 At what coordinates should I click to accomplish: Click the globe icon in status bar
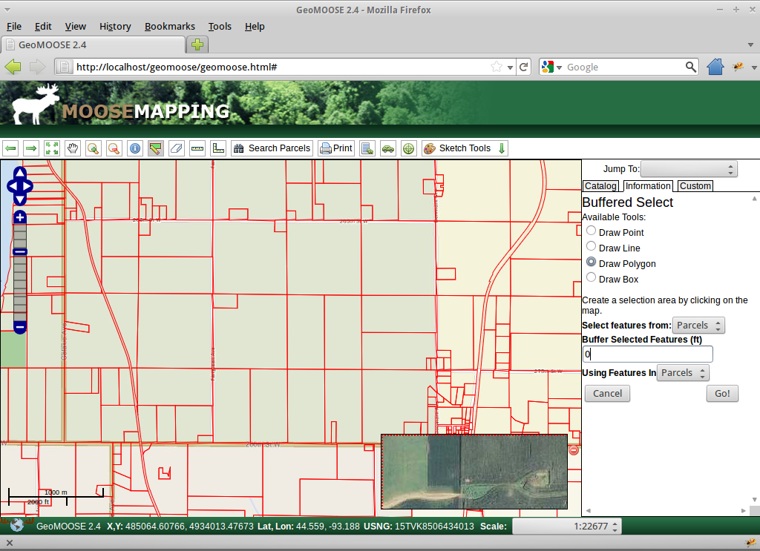pyautogui.click(x=17, y=525)
